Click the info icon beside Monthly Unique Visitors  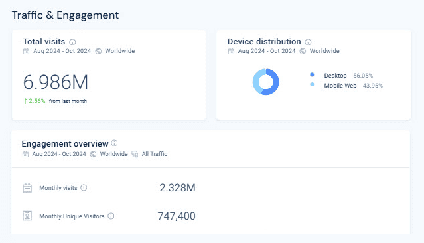click(111, 216)
